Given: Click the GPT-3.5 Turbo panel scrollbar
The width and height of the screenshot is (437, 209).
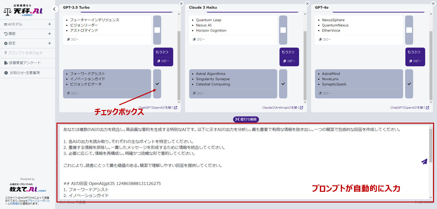Looking at the screenshot, I should pos(179,66).
